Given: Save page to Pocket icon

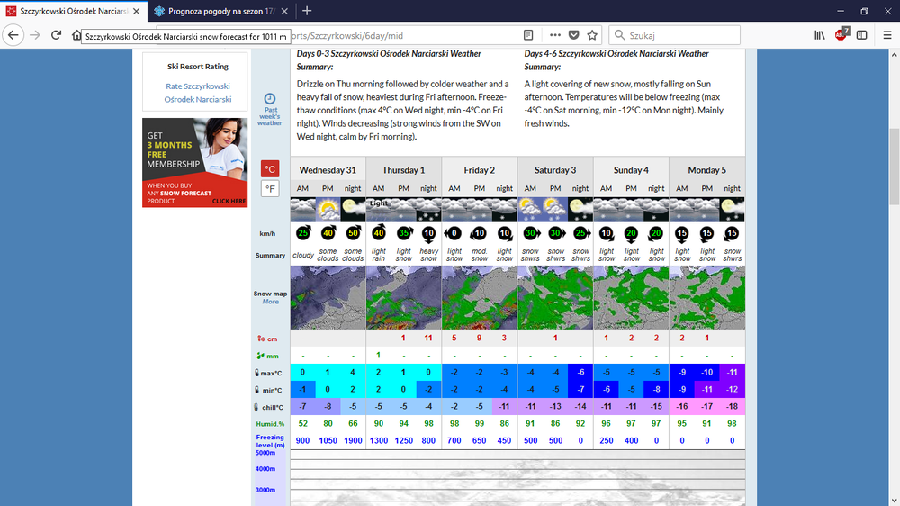Looking at the screenshot, I should [574, 35].
